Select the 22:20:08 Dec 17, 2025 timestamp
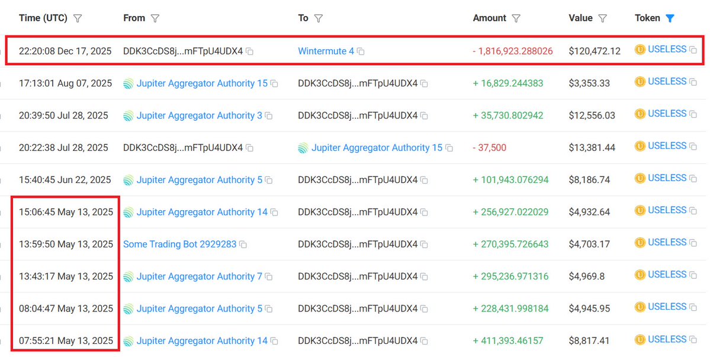 (x=65, y=51)
